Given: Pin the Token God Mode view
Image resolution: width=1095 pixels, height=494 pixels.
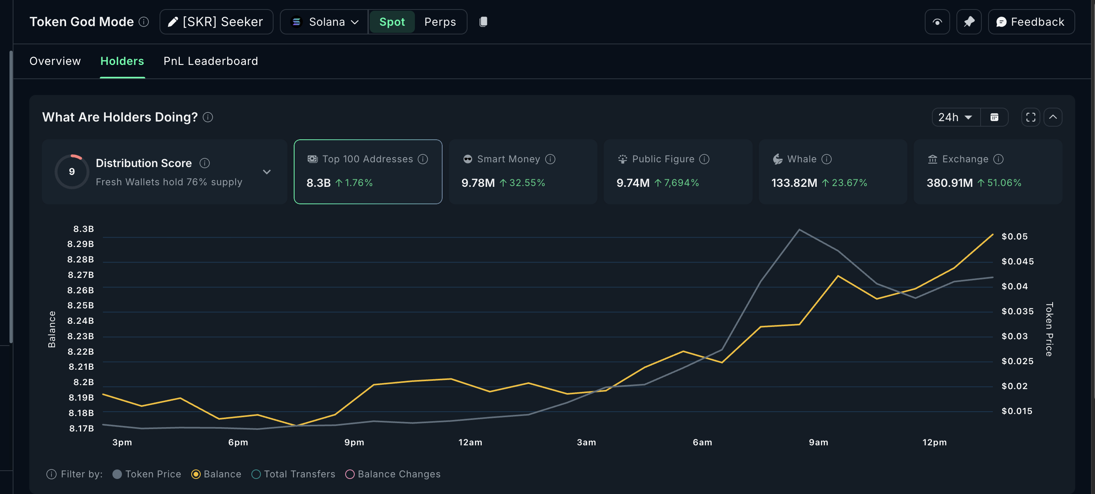Looking at the screenshot, I should tap(969, 21).
